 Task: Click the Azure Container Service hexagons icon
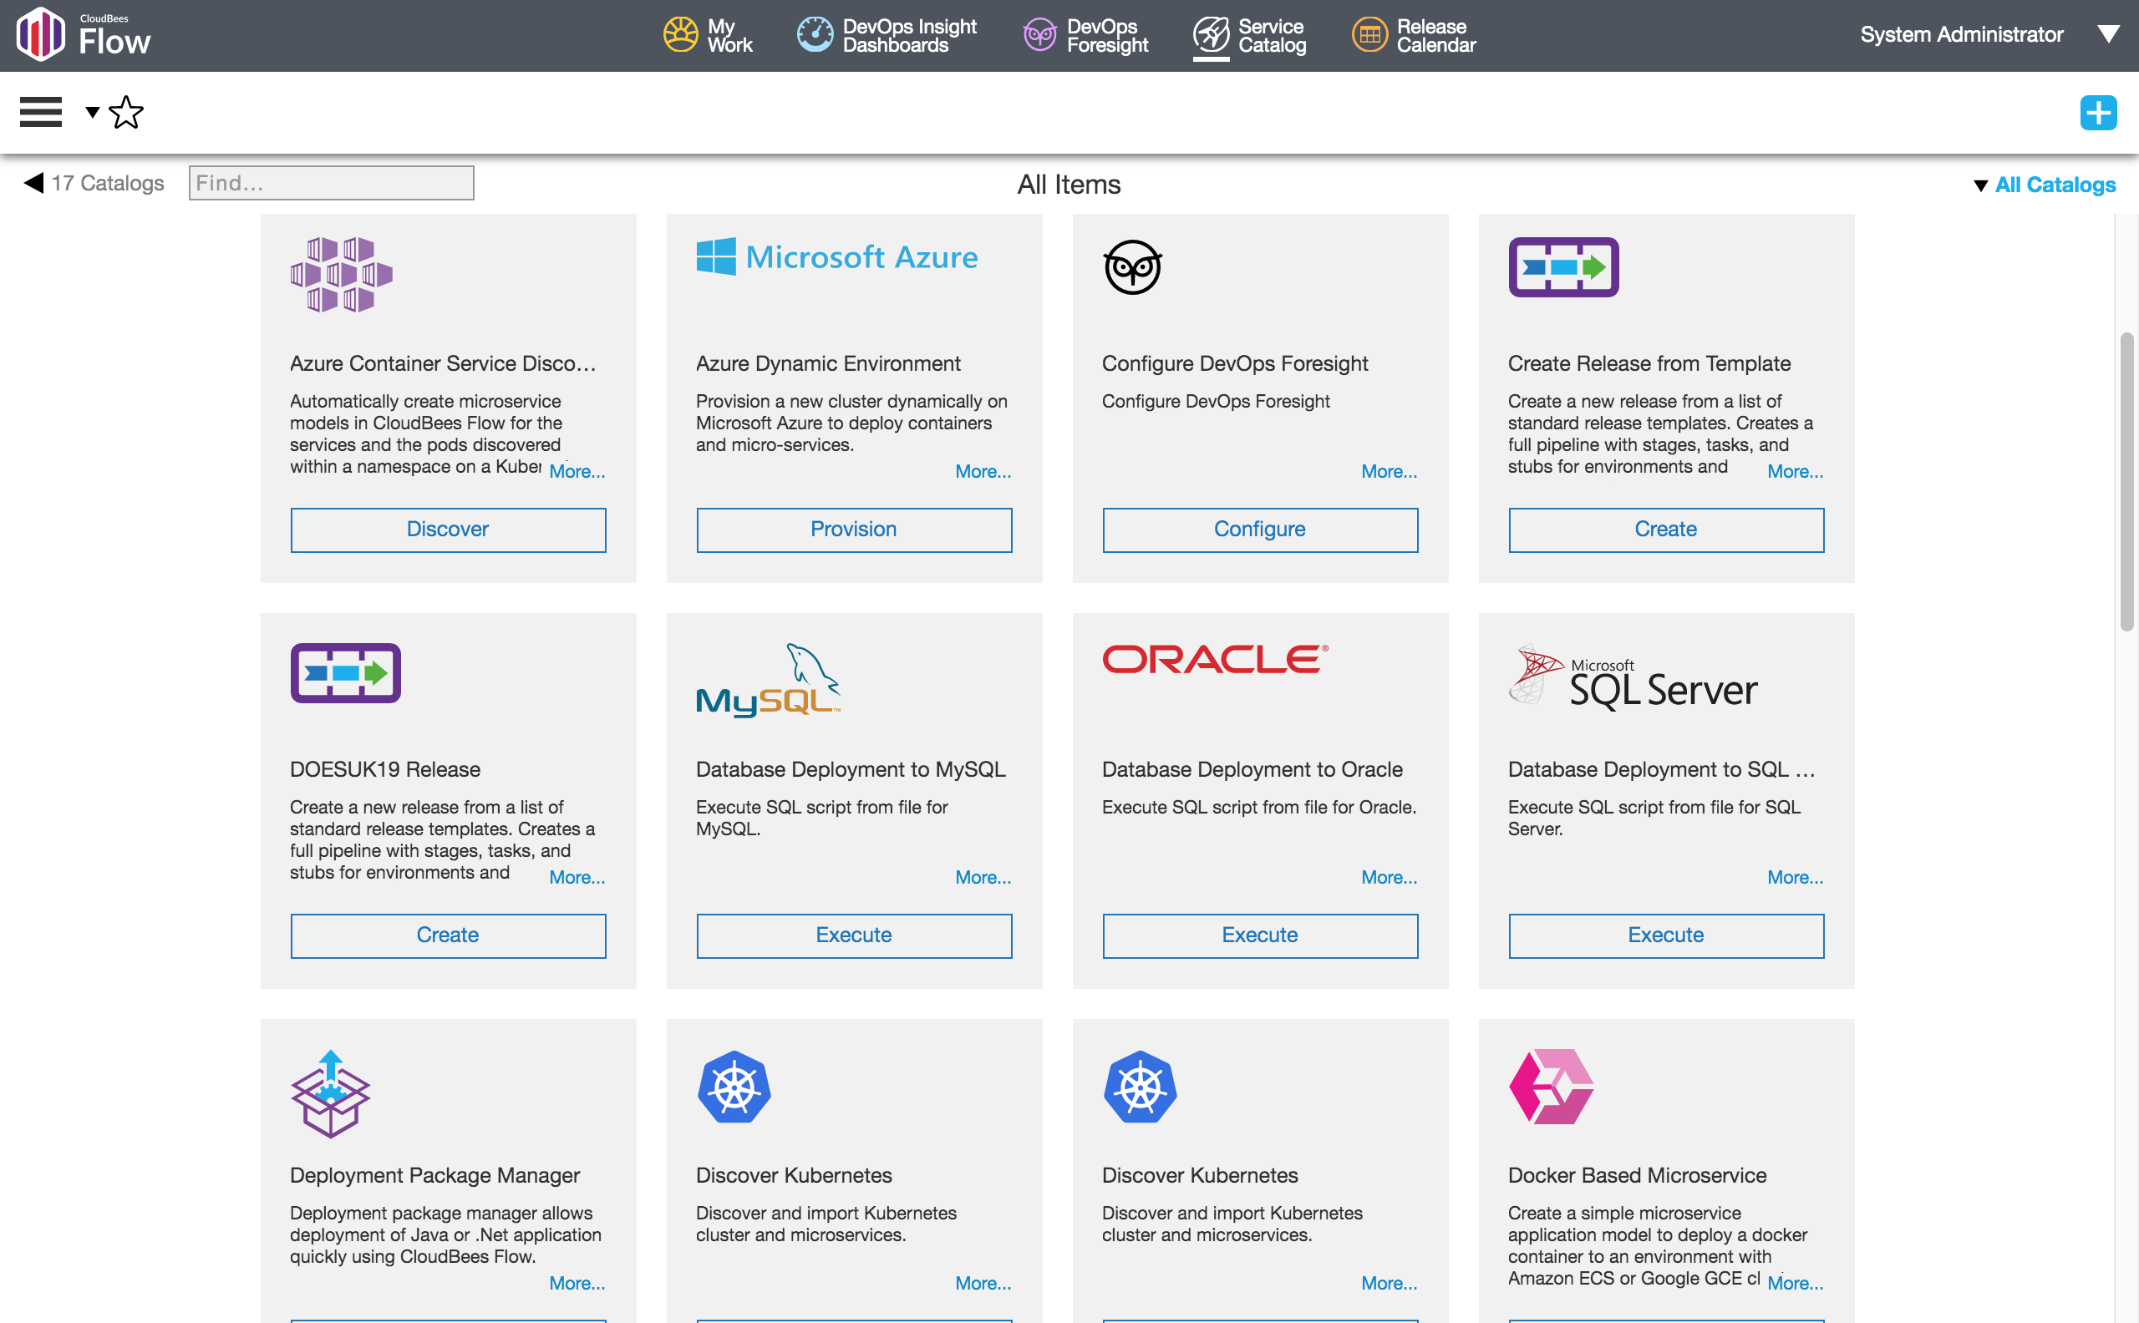click(342, 274)
